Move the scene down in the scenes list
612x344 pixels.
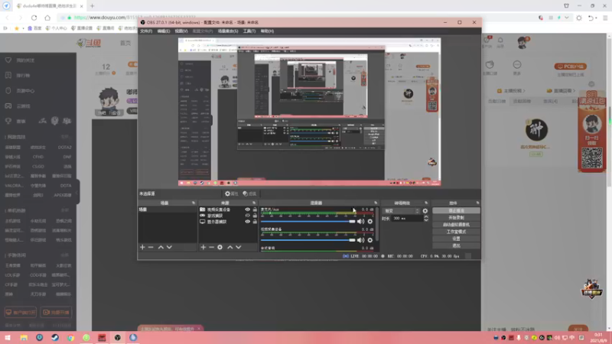169,247
